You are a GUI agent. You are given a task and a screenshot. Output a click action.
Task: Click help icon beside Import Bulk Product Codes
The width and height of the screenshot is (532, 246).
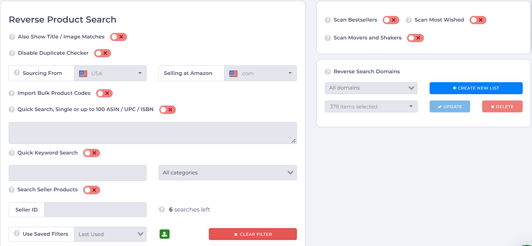tap(12, 93)
